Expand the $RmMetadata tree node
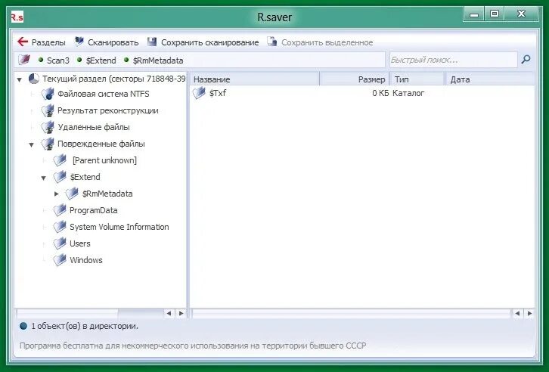This screenshot has height=372, width=549. click(57, 194)
